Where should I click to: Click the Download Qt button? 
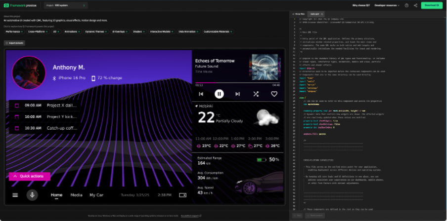433,5
